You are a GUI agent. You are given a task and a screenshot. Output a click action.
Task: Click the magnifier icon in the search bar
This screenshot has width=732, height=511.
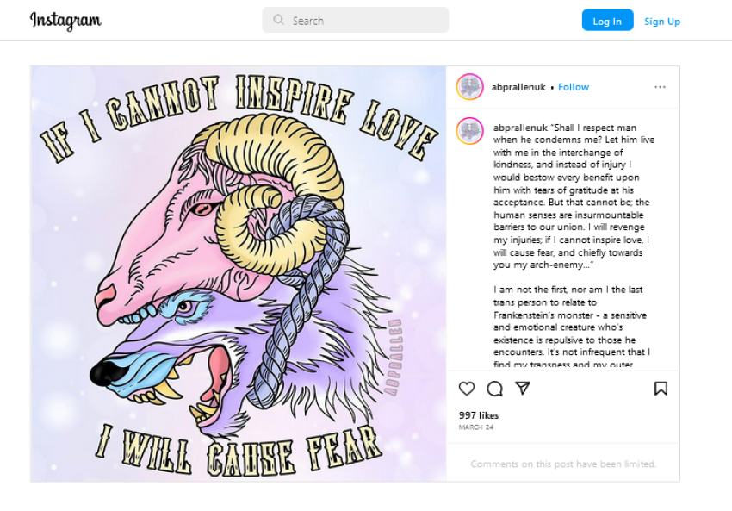[x=277, y=19]
